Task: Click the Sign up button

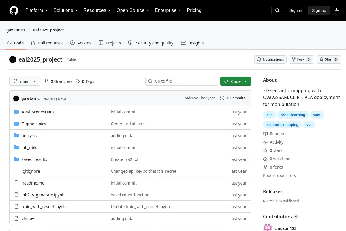Action: point(319,10)
